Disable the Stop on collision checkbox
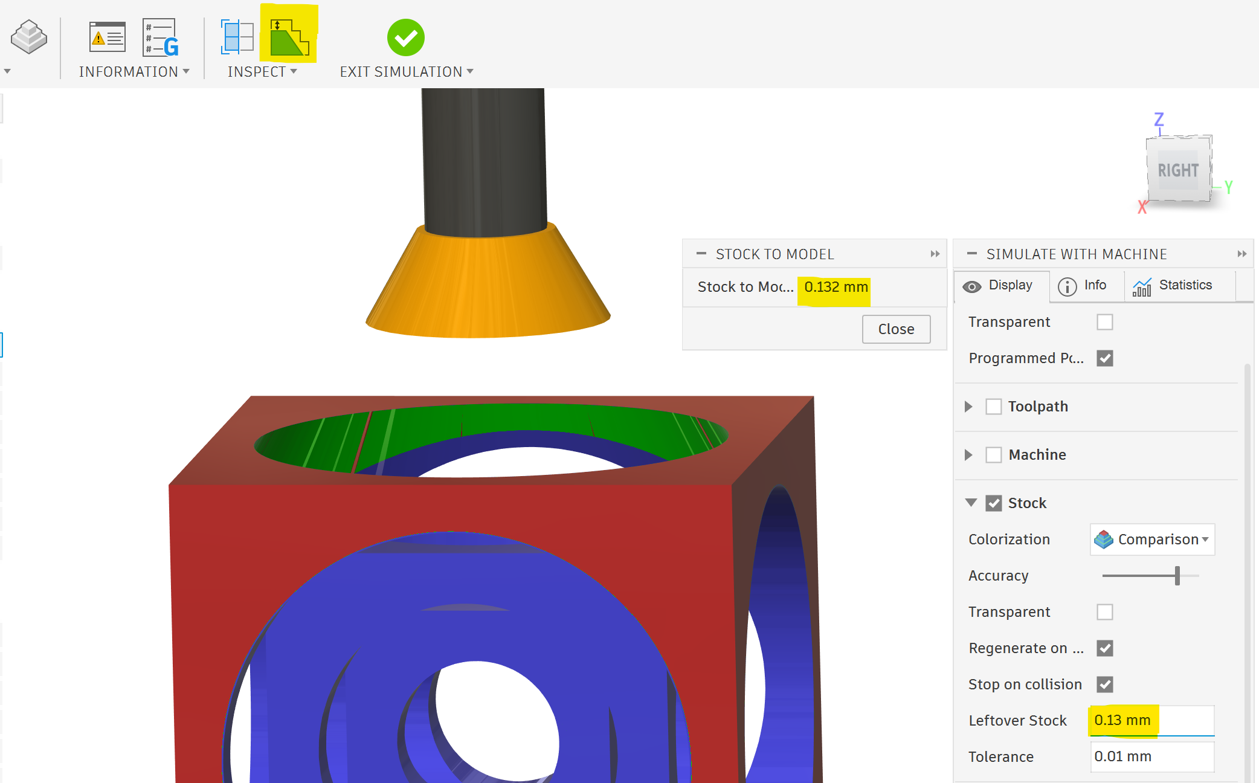 (x=1105, y=685)
